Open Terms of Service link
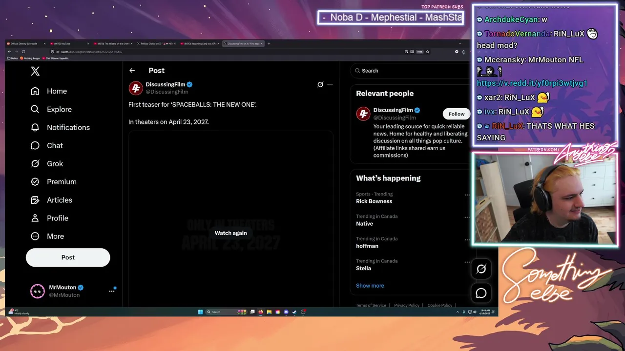The height and width of the screenshot is (351, 625). tap(371, 305)
